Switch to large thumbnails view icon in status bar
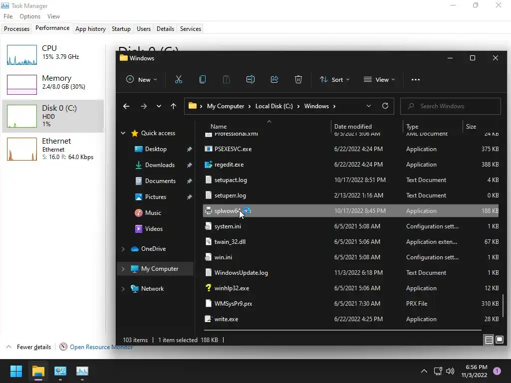This screenshot has width=511, height=383. 500,340
